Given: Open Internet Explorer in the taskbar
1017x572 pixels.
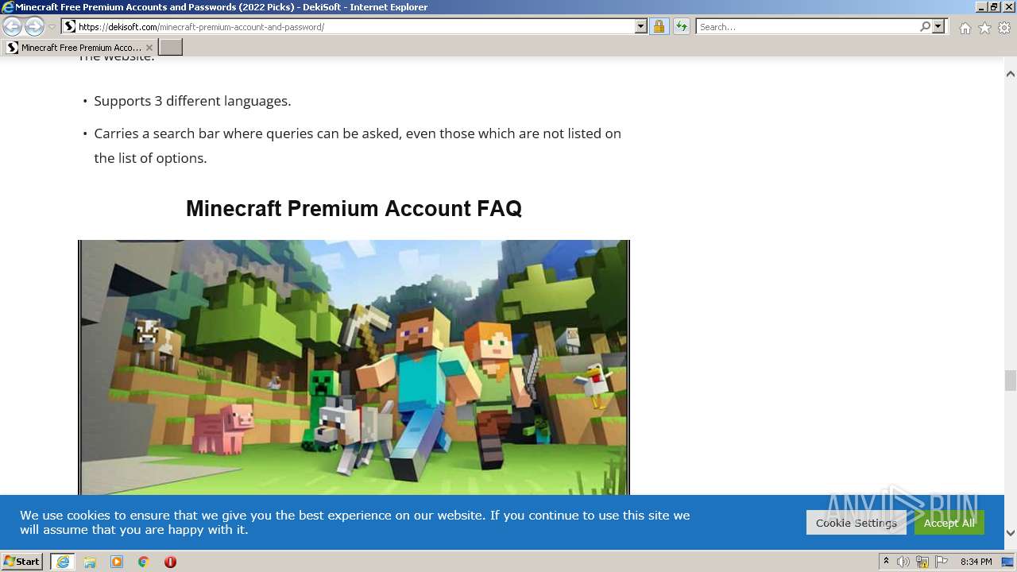Looking at the screenshot, I should pyautogui.click(x=63, y=562).
